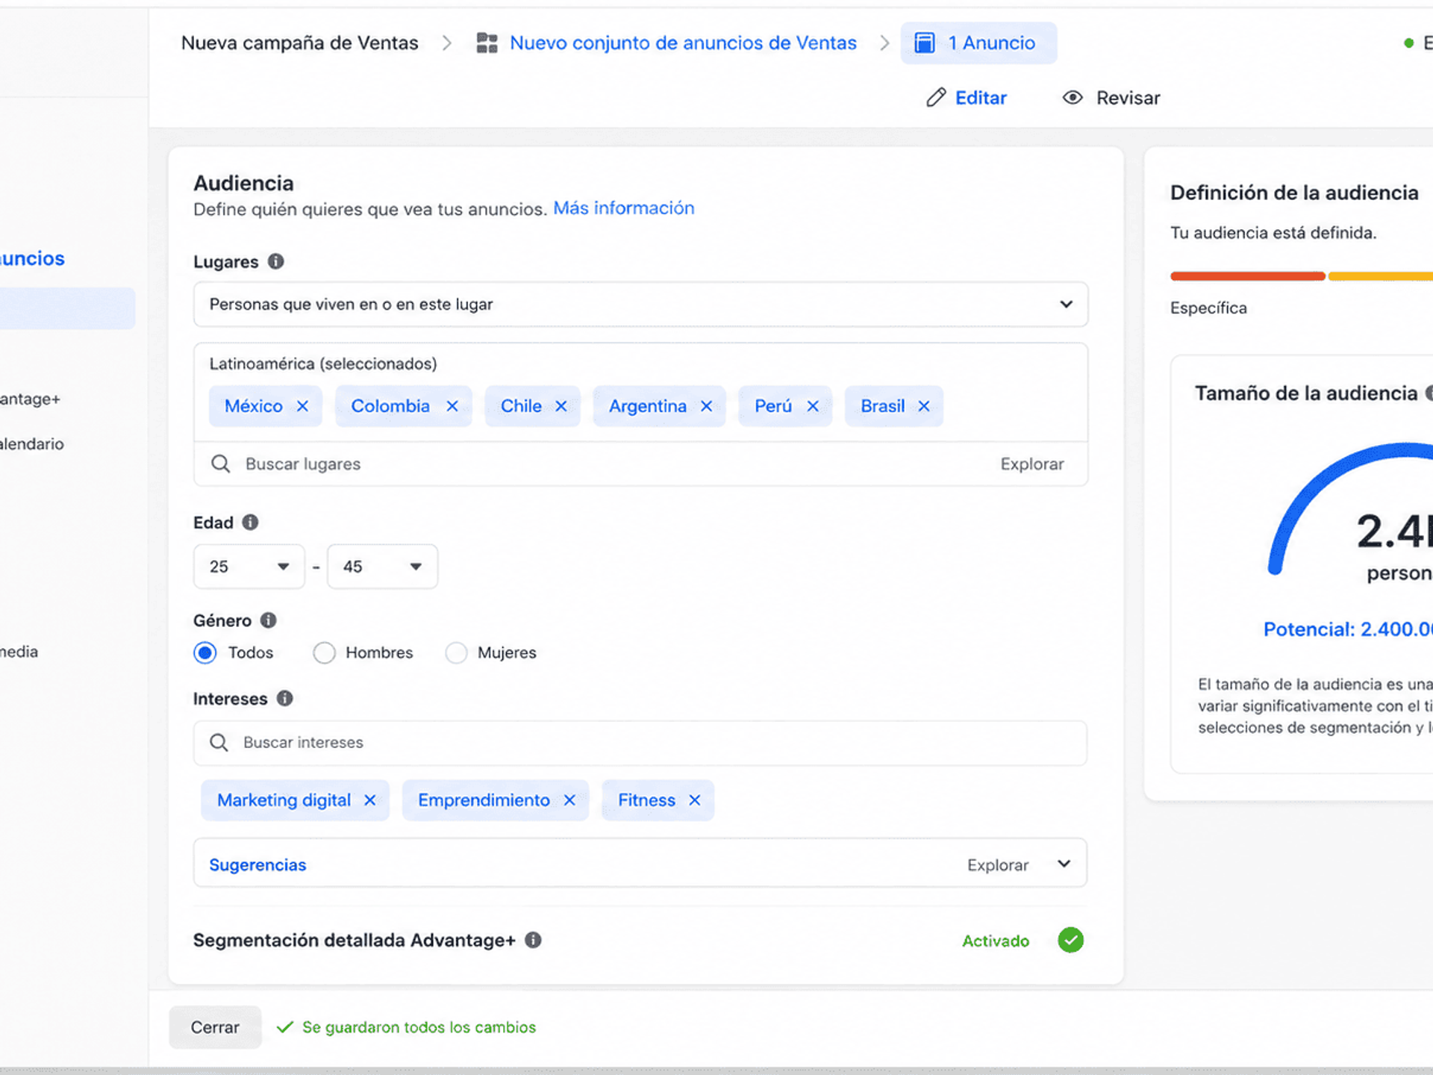Image resolution: width=1433 pixels, height=1075 pixels.
Task: Click the yellow audience definition bar segment
Action: (1381, 276)
